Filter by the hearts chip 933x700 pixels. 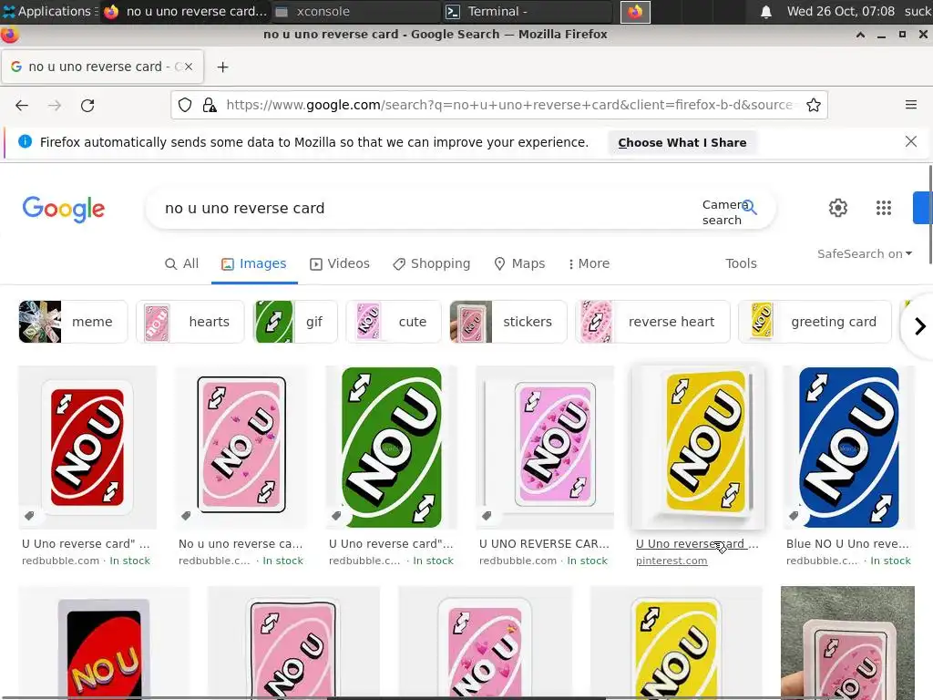[x=190, y=322]
